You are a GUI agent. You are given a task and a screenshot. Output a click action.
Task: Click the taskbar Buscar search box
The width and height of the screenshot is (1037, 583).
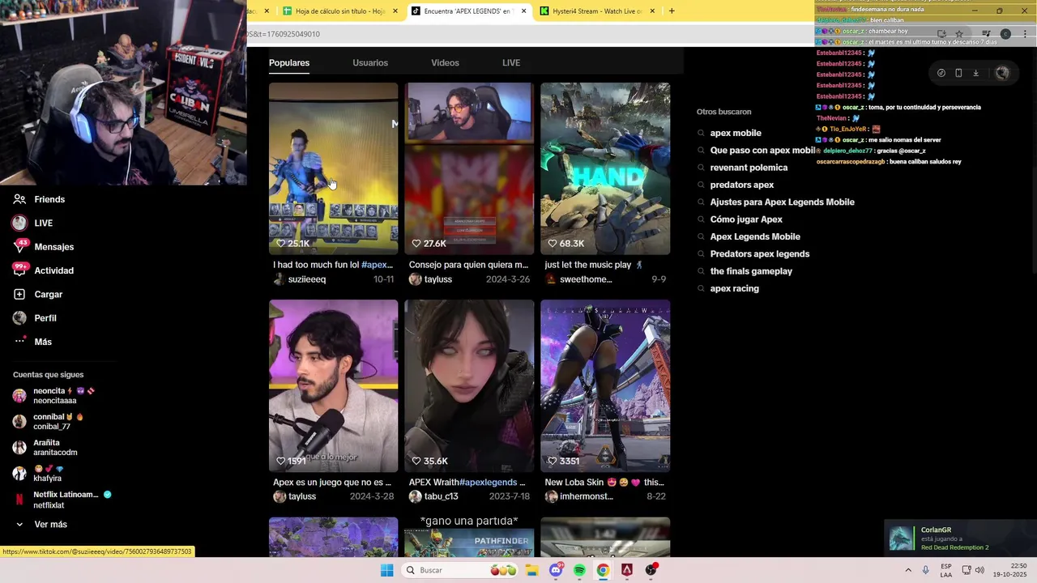pyautogui.click(x=460, y=570)
